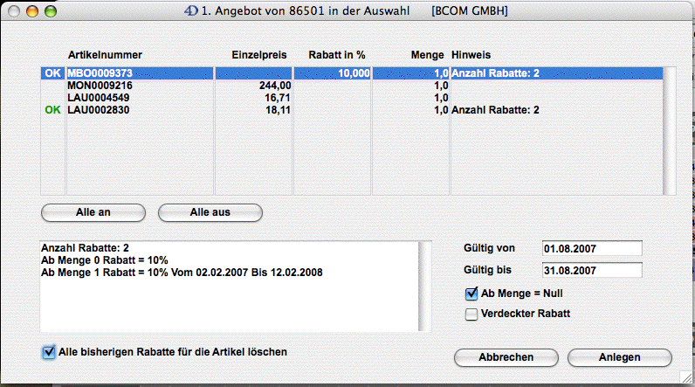Screen dimensions: 695x387
Task: Click the green zoom window button
Action: [x=51, y=13]
